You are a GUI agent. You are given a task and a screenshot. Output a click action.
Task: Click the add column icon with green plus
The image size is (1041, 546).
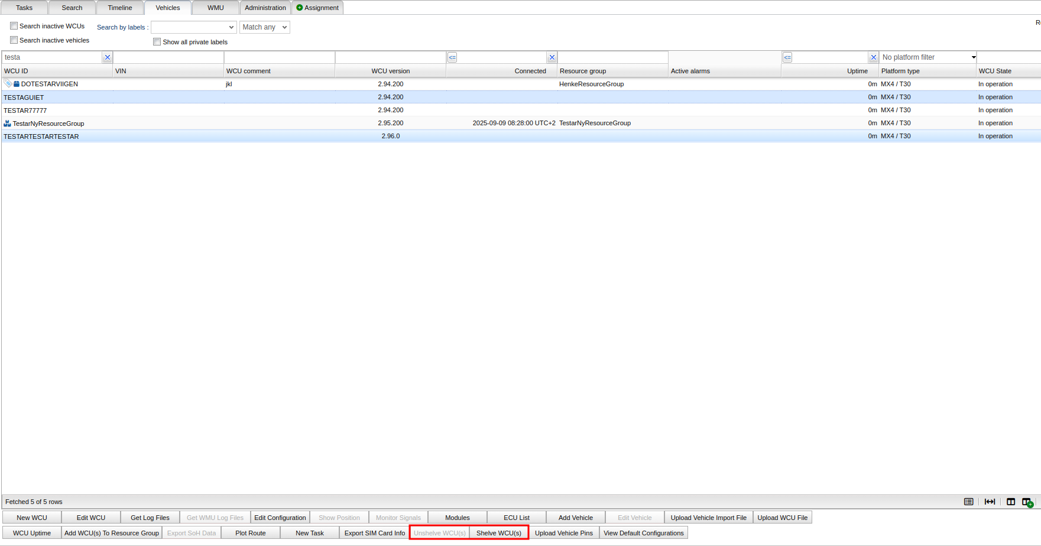click(x=1027, y=502)
